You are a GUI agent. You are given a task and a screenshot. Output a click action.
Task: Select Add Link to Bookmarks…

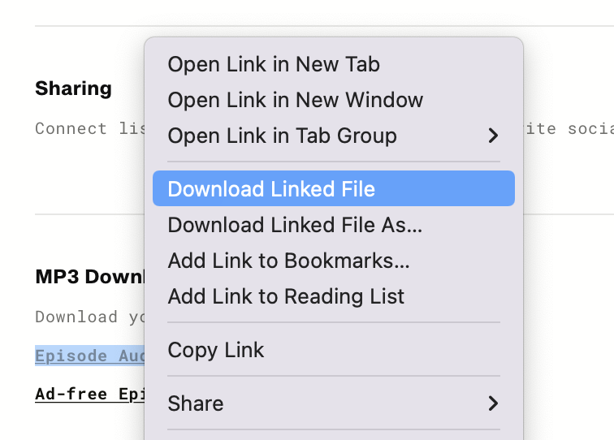click(x=288, y=261)
